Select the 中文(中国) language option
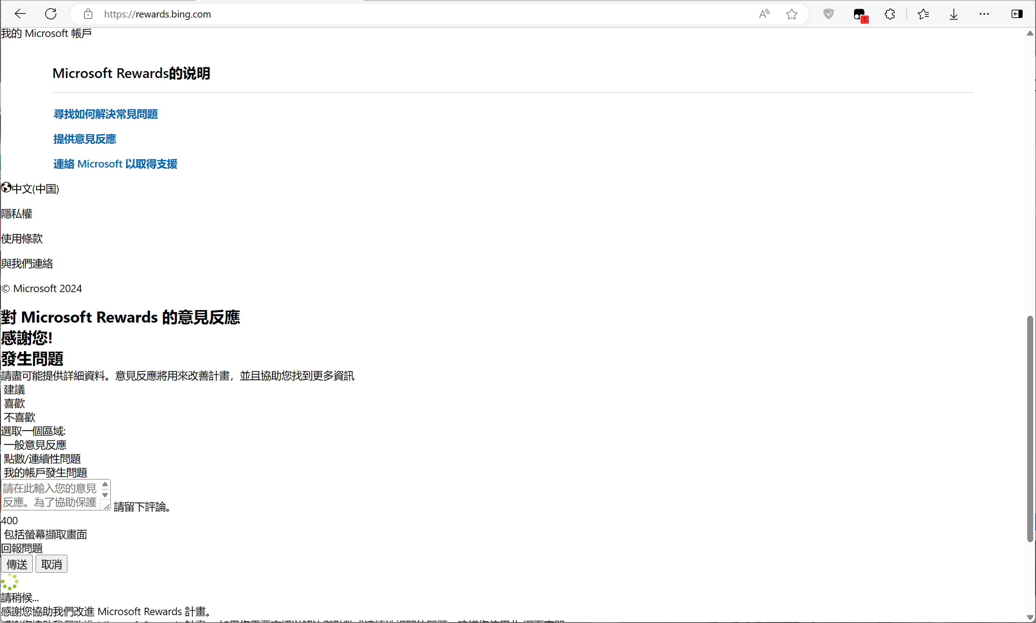1036x623 pixels. (x=36, y=189)
